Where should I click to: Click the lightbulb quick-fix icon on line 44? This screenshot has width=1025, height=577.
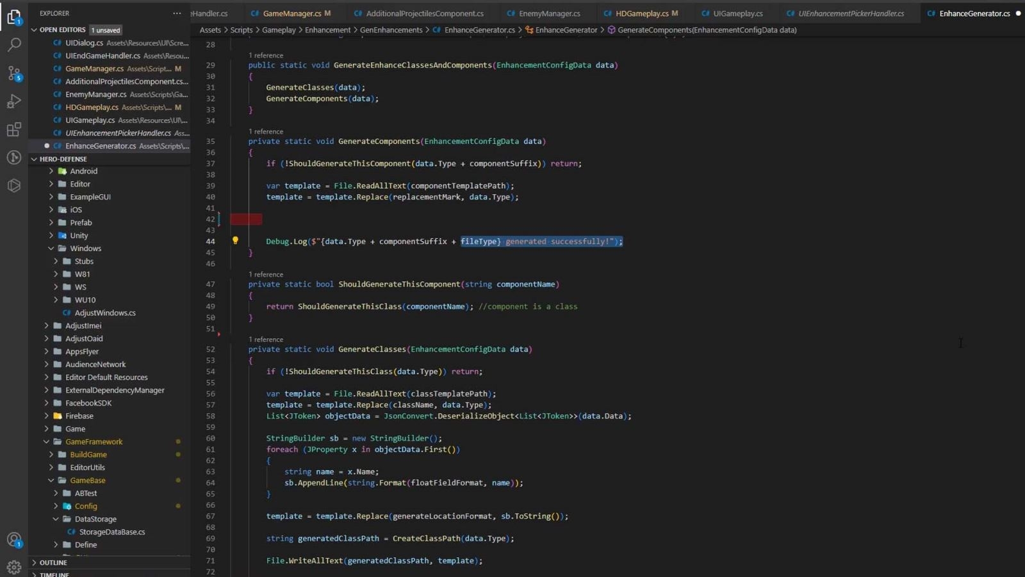(x=235, y=241)
